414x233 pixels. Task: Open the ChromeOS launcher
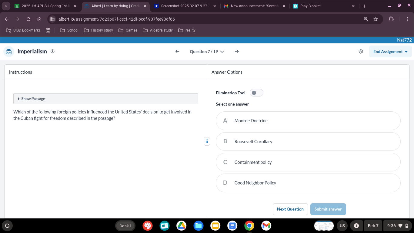pos(7,226)
